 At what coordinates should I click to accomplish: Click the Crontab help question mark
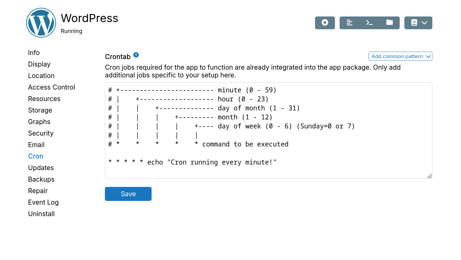coord(136,55)
